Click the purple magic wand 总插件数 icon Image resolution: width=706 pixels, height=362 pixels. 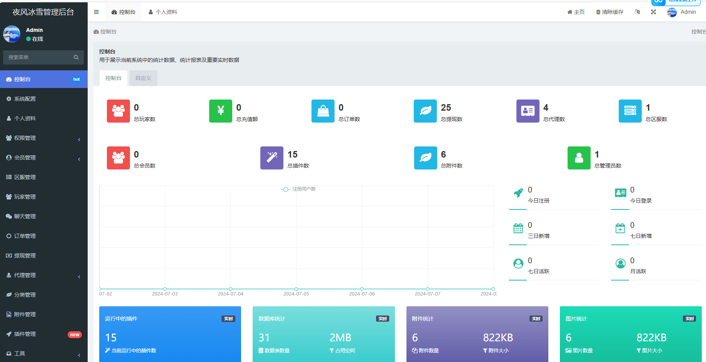(272, 158)
